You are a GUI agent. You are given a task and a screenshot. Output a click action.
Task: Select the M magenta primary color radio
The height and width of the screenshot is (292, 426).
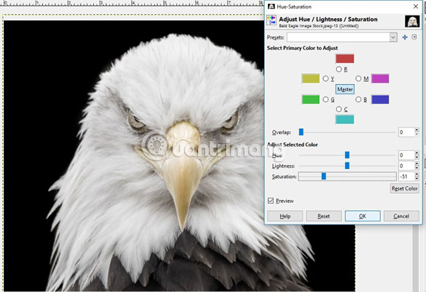click(x=358, y=79)
